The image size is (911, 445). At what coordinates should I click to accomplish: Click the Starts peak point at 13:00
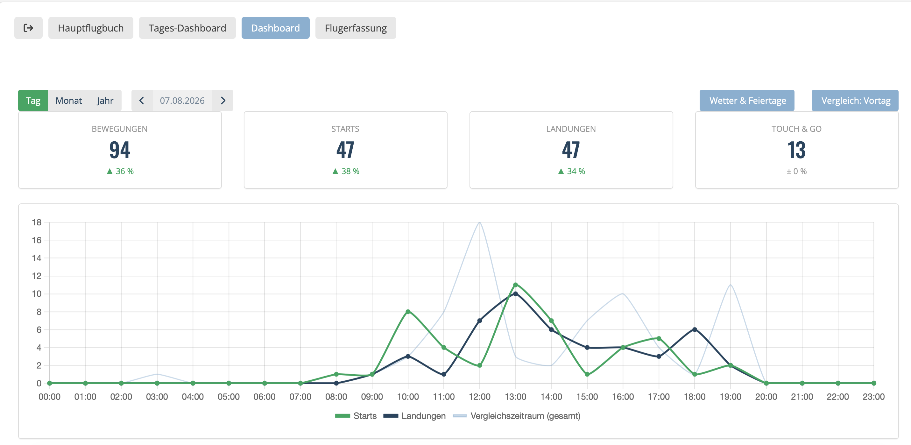point(515,285)
